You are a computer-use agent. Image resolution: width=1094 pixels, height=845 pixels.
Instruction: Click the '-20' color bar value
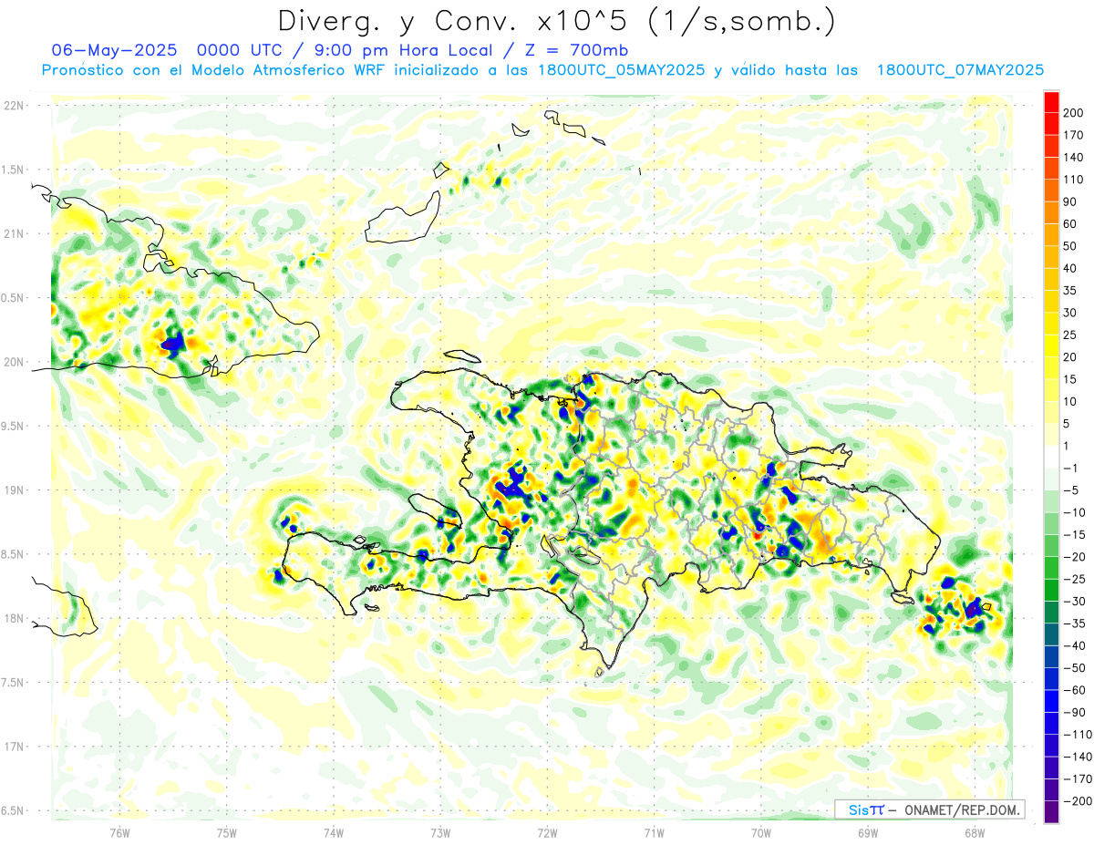(1073, 557)
